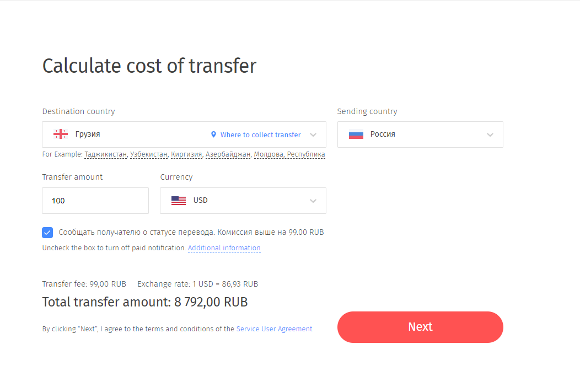Choose Таджикистан from the example countries
580x382 pixels.
coord(106,154)
